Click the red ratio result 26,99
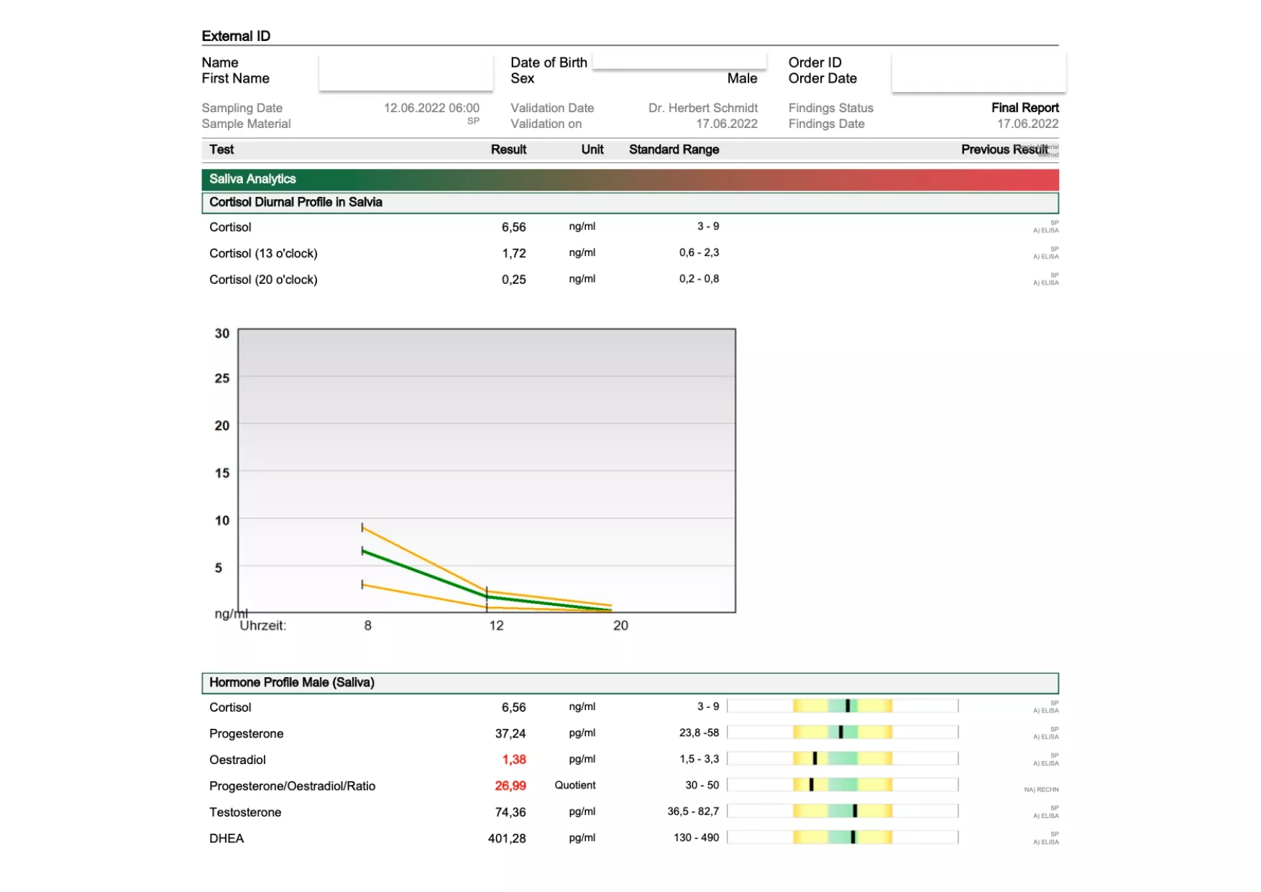Screen dimensions: 1261x892 coord(510,786)
